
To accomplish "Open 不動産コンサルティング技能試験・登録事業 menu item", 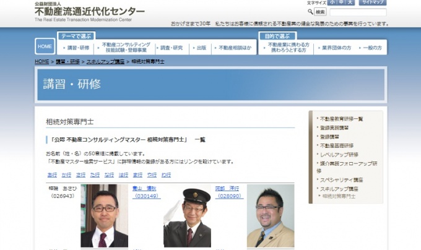I will (x=124, y=48).
